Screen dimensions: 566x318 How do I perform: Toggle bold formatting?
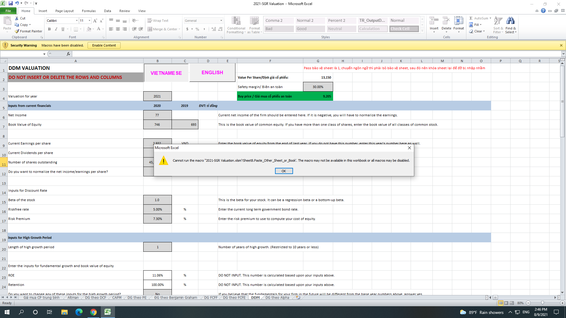pos(49,29)
